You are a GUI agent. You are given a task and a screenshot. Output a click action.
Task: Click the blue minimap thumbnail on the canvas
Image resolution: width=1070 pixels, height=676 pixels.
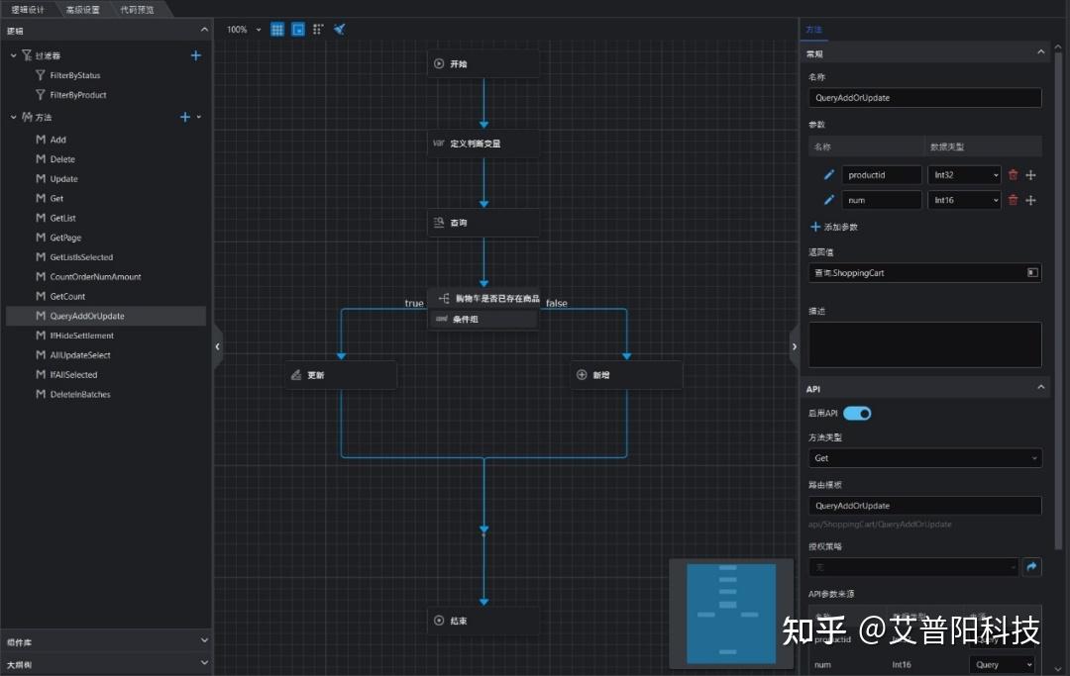tap(731, 614)
